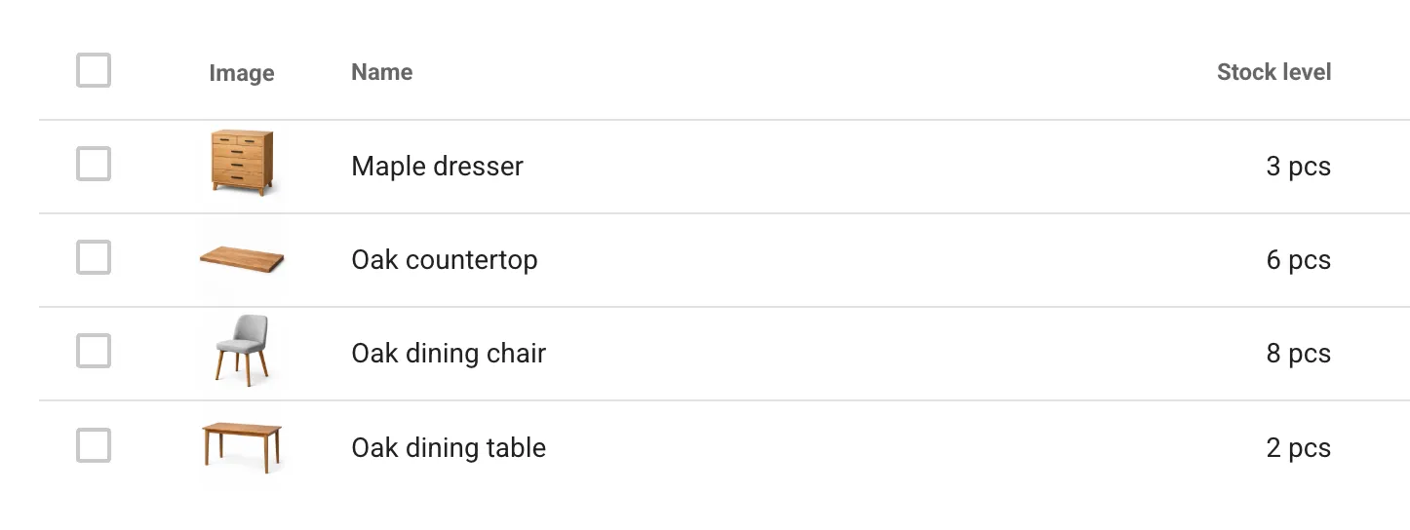View the Oak dining chair picture
The image size is (1410, 530).
[241, 351]
